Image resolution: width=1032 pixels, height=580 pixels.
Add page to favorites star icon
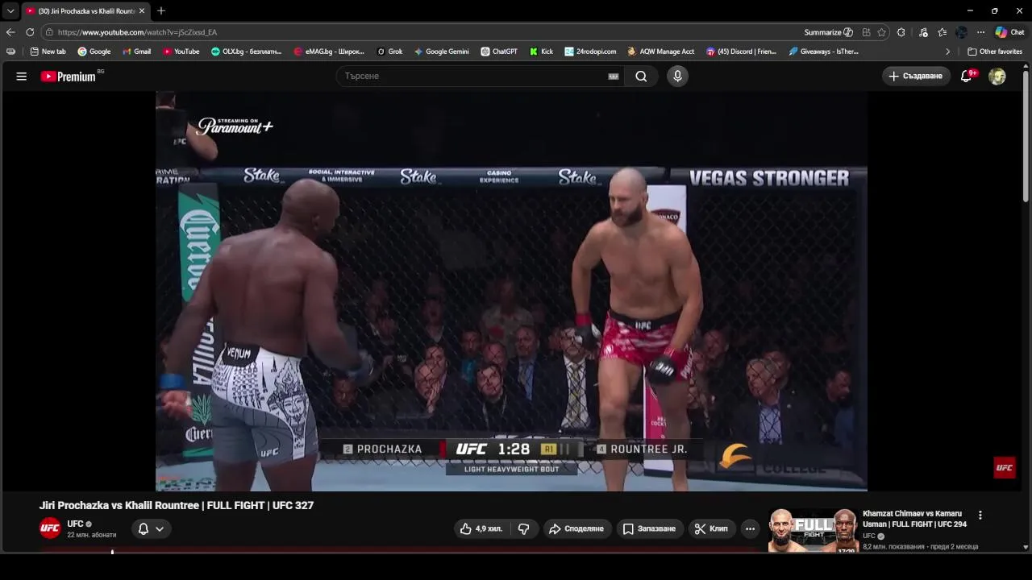882,32
